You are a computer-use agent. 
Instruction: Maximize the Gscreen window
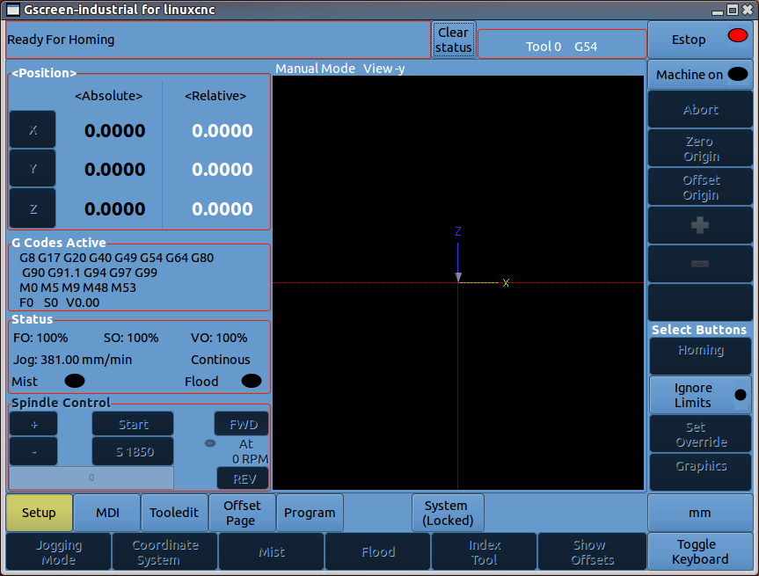733,11
